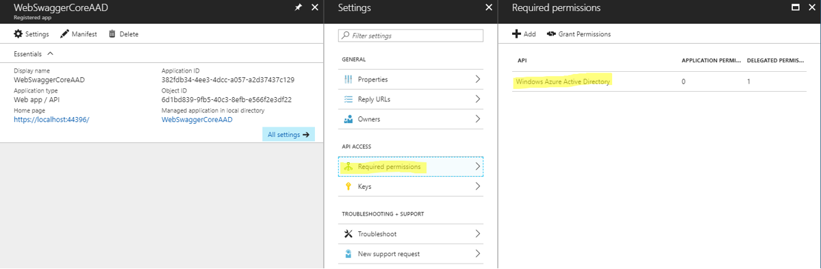The image size is (821, 269).
Task: Click the Settings gear icon
Action: [18, 34]
